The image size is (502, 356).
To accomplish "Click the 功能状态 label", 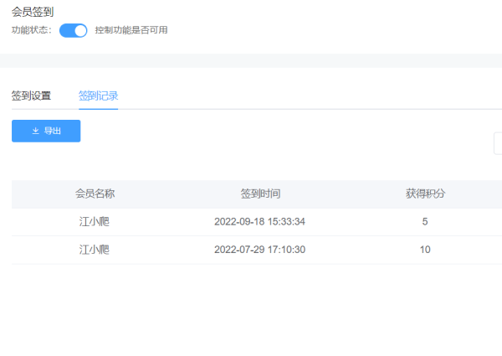I will point(32,30).
